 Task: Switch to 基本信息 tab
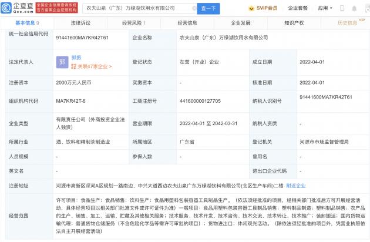(x=27, y=23)
